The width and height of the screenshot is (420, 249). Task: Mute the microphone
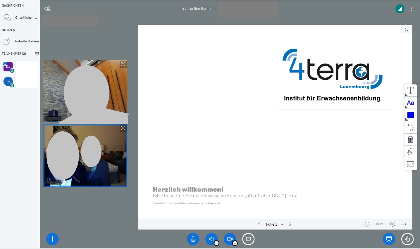193,239
